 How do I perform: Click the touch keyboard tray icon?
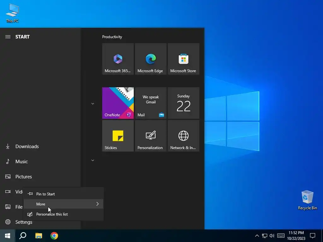(x=281, y=236)
